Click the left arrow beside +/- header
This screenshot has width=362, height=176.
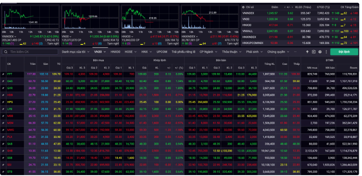pos(285,7)
